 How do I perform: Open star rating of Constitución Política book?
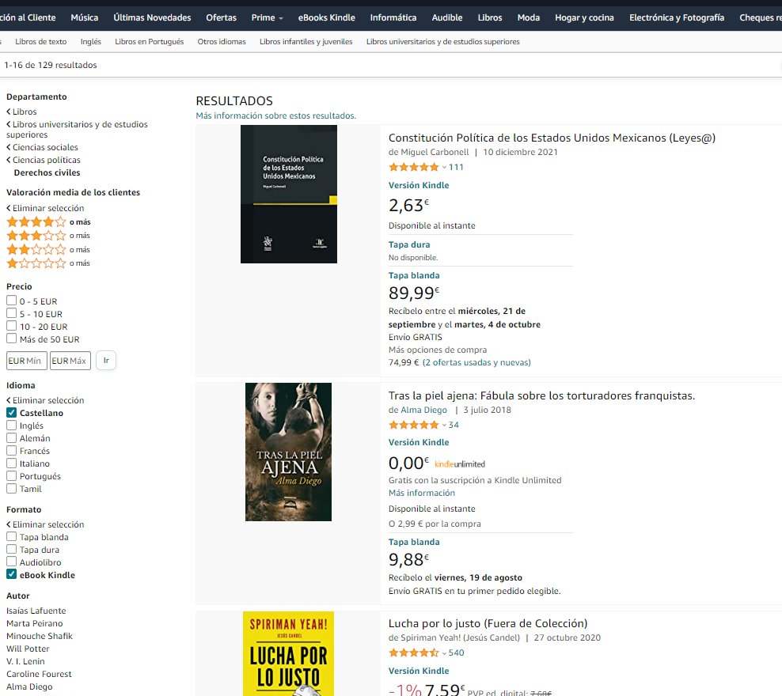(413, 167)
